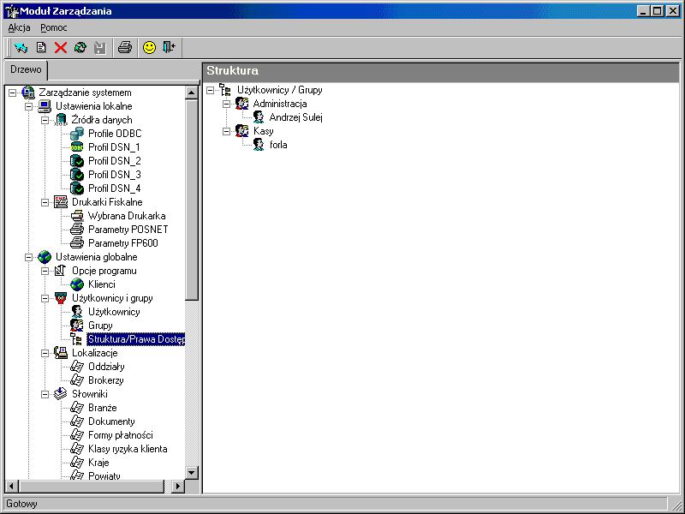Click the Klienci globe icon

pos(77,284)
